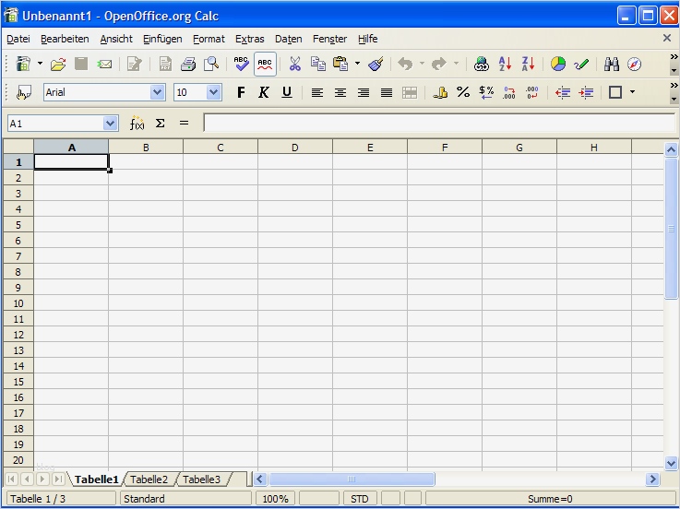Open the New document type dropdown arrow
This screenshot has height=509, width=680.
40,64
